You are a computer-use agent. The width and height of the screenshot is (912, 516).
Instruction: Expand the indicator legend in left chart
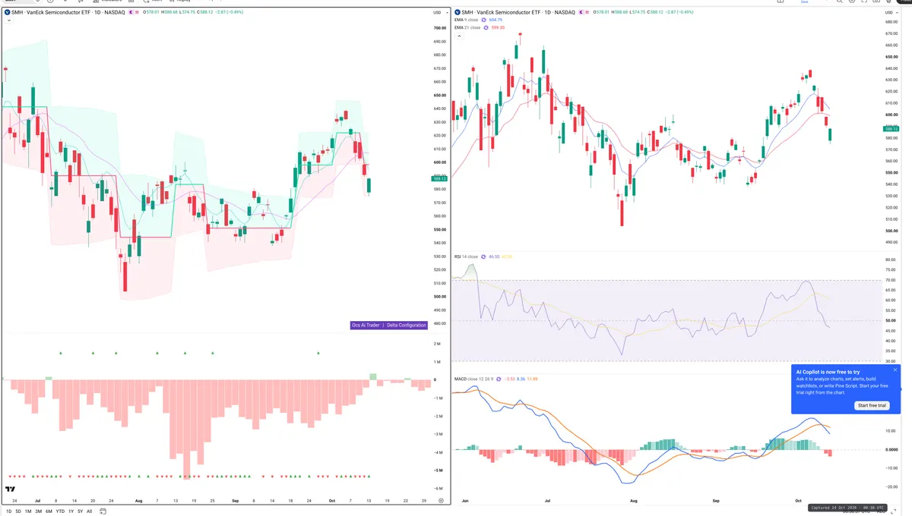pos(8,20)
